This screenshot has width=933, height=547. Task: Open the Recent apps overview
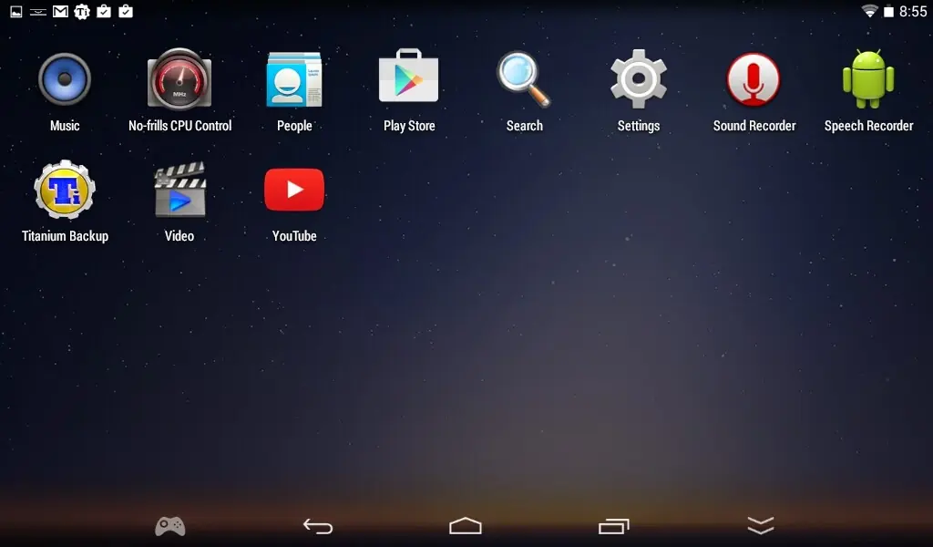coord(613,526)
